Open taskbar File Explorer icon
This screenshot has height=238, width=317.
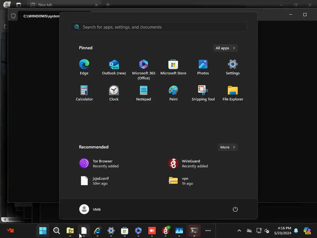click(70, 231)
